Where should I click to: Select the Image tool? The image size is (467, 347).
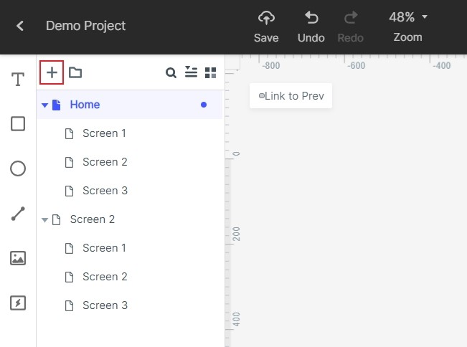pos(18,258)
